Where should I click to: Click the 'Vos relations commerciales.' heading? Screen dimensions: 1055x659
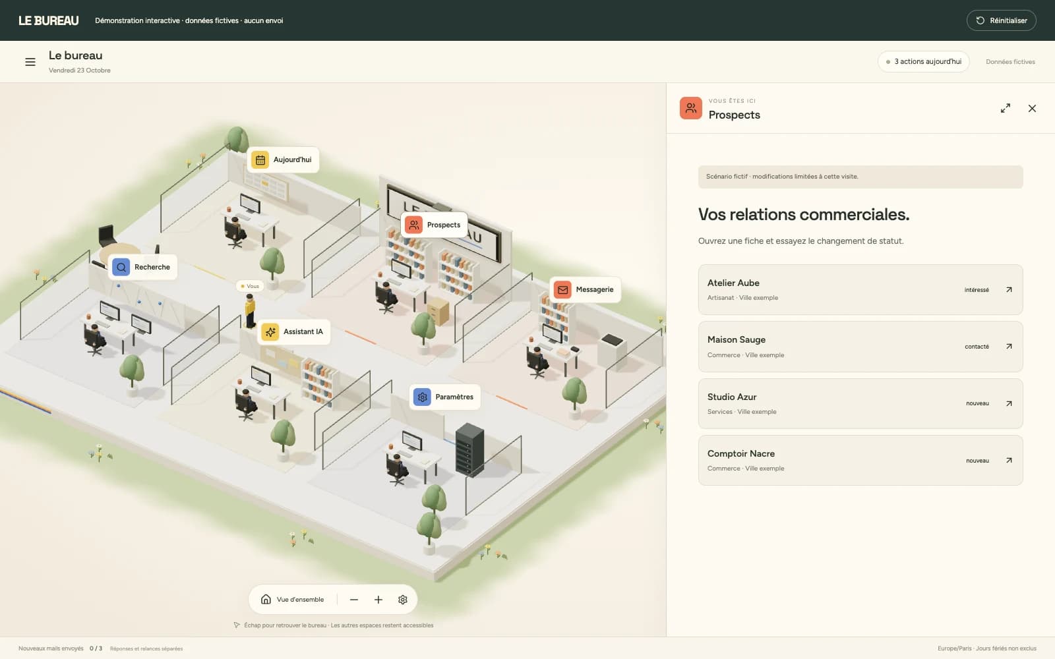[804, 215]
